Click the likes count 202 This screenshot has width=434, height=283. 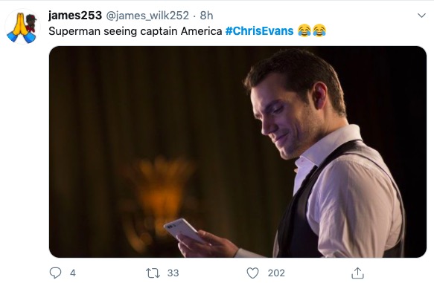tap(276, 273)
